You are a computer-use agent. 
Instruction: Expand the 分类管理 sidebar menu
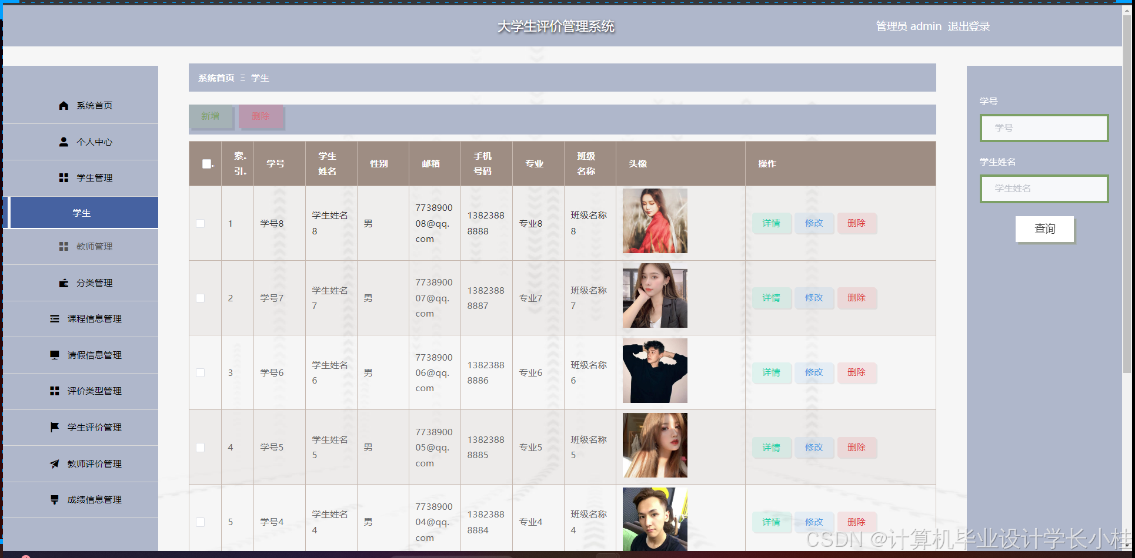point(81,283)
